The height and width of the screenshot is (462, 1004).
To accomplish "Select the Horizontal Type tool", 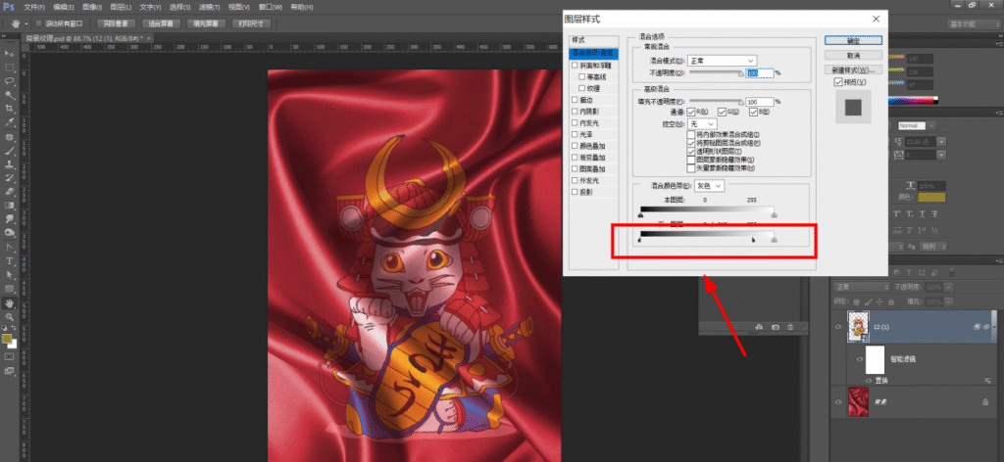I will tap(10, 261).
